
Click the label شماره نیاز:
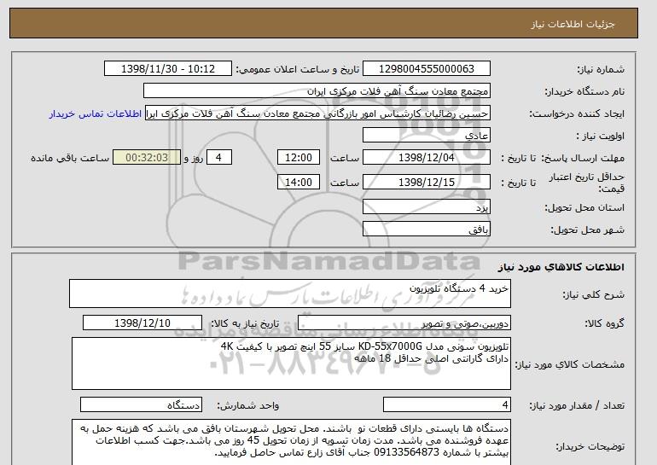click(601, 69)
